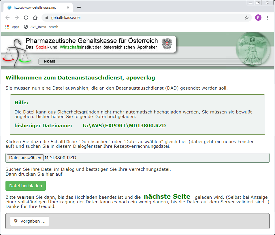Click the browser back arrow
The image size is (275, 235).
tap(7, 18)
